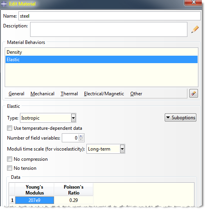Image resolution: width=205 pixels, height=209 pixels.
Task: Click the material Name input field
Action: [110, 16]
